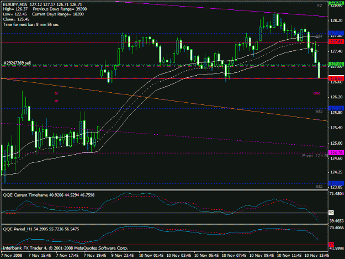Click the magenta 124.76 price tag

click(336, 152)
